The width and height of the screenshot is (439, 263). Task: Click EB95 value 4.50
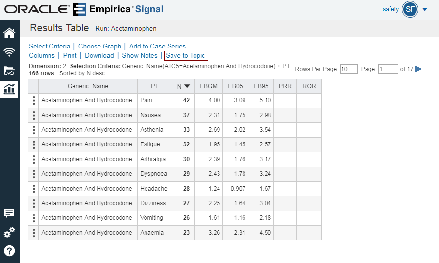(x=261, y=233)
